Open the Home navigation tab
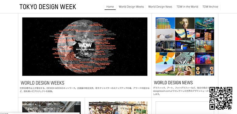Viewport: 237px width, 114px height. (110, 7)
